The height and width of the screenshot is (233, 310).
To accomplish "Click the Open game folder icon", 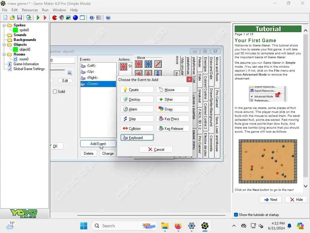I will point(12,18).
